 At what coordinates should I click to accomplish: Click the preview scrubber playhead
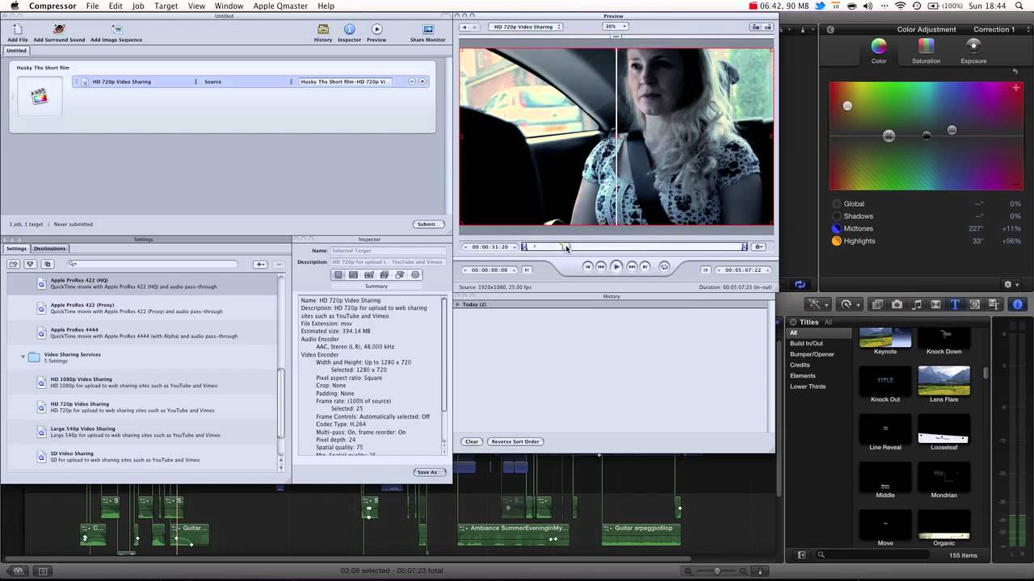(564, 246)
